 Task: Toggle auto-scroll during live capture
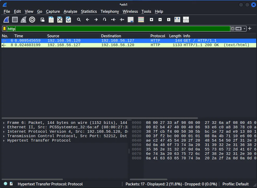pos(131,20)
